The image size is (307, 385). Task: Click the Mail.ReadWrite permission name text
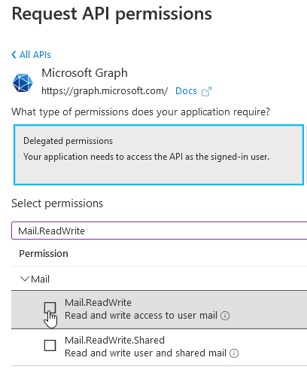(98, 302)
